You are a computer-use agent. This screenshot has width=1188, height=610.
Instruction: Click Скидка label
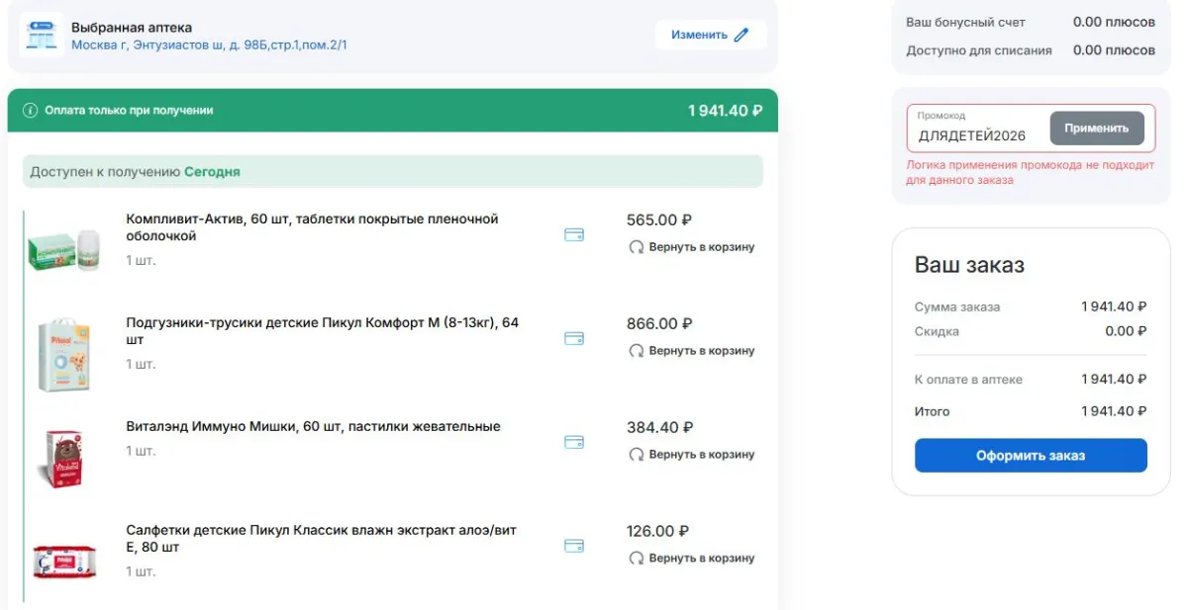(937, 331)
